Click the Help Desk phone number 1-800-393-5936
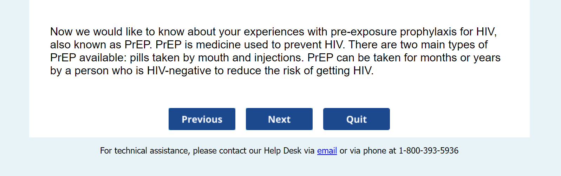This screenshot has width=561, height=176. [429, 151]
